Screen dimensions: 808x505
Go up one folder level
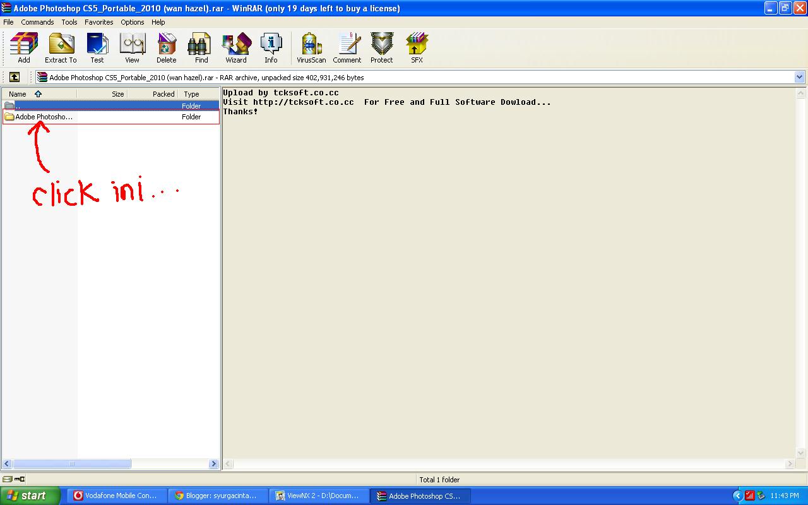(15, 77)
